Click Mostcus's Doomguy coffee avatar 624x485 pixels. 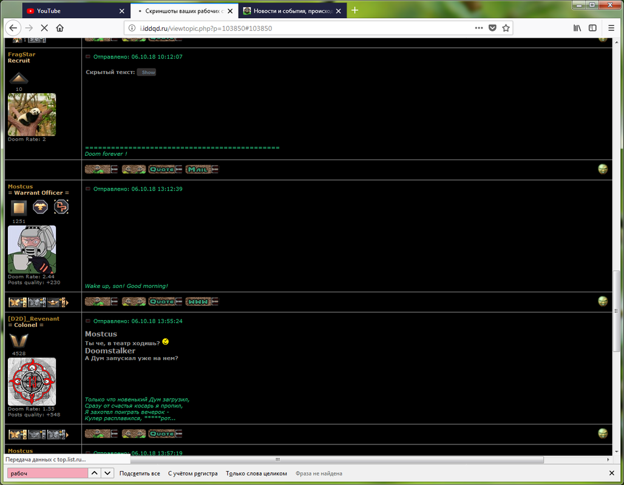(32, 249)
